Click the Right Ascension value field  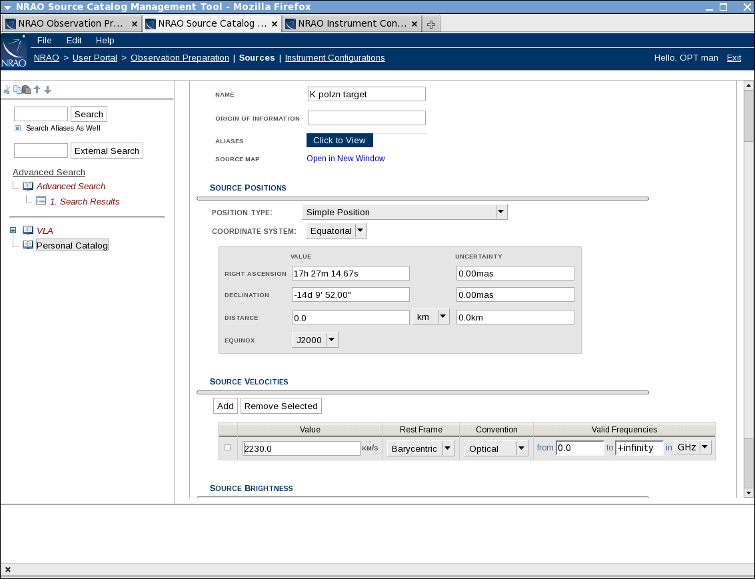[x=351, y=273]
